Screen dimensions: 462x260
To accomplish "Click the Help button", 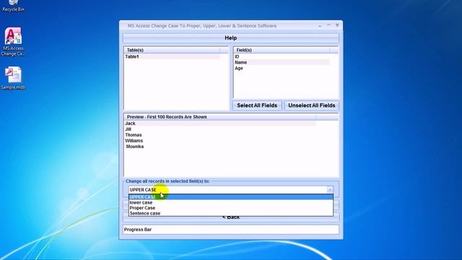I will point(231,38).
